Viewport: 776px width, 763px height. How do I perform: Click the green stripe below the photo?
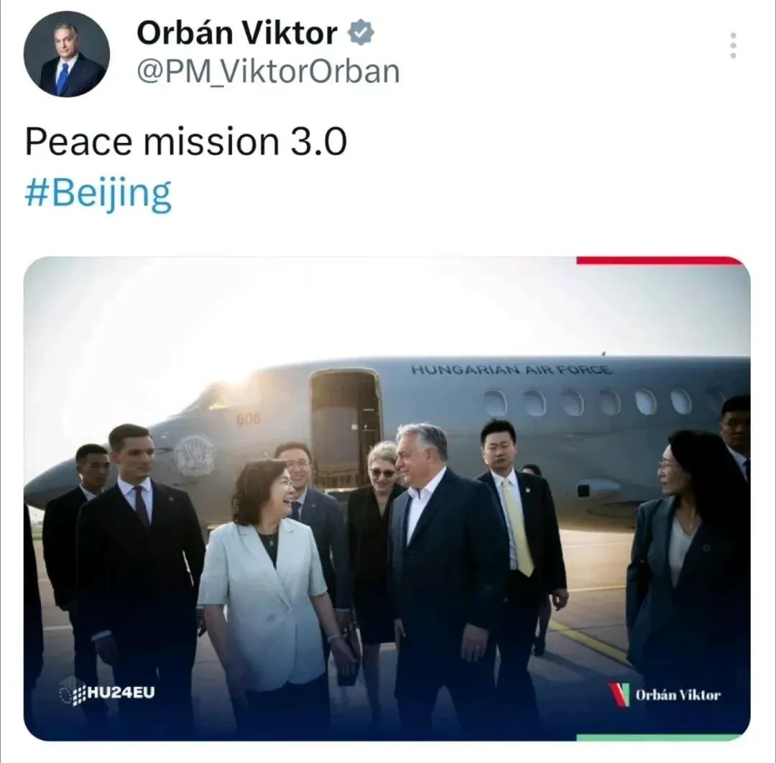tap(661, 737)
